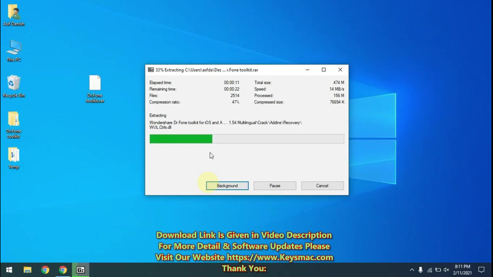Viewport: 493px width, 277px height.
Task: Click the green extraction progress bar
Action: click(x=247, y=139)
